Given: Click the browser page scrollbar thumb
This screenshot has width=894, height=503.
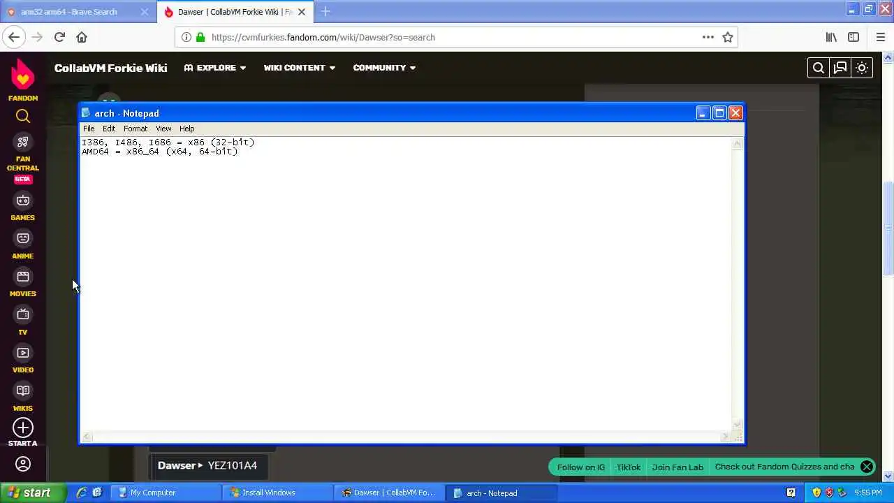Looking at the screenshot, I should [888, 228].
